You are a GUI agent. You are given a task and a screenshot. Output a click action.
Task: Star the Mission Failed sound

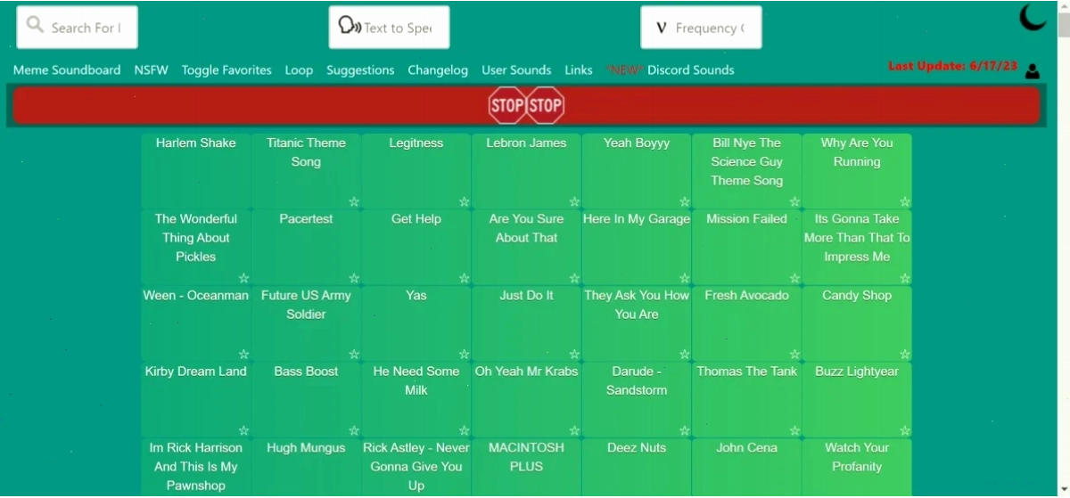794,279
